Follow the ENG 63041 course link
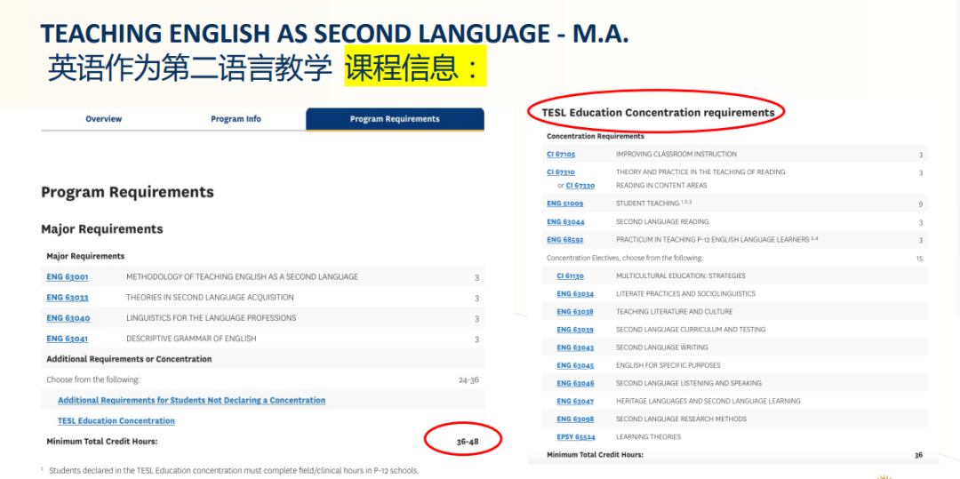This screenshot has width=960, height=479. click(x=68, y=339)
